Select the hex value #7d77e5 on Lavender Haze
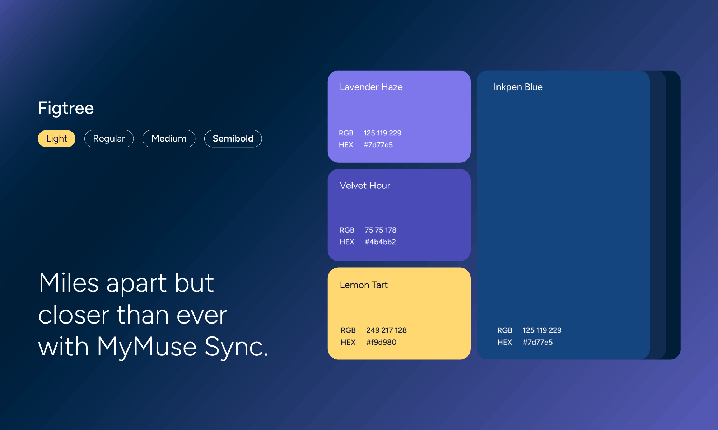This screenshot has height=430, width=718. [x=378, y=145]
